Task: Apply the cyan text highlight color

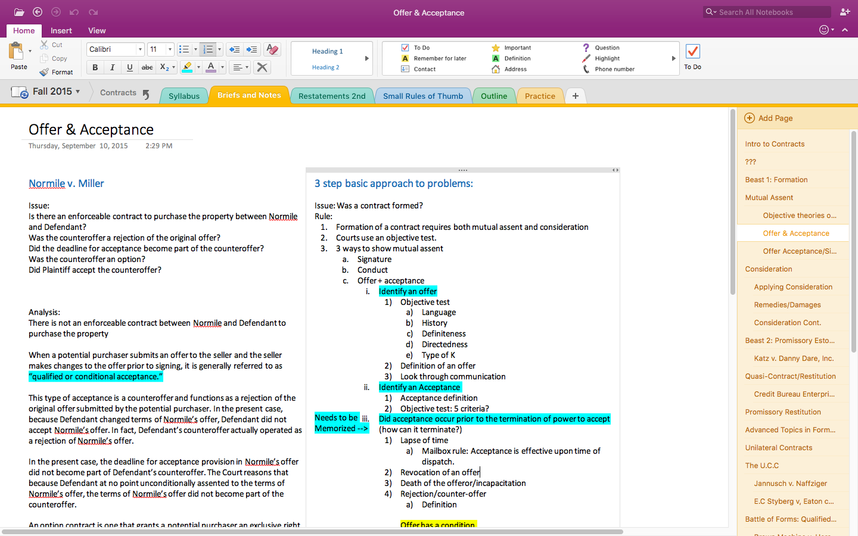Action: point(188,67)
